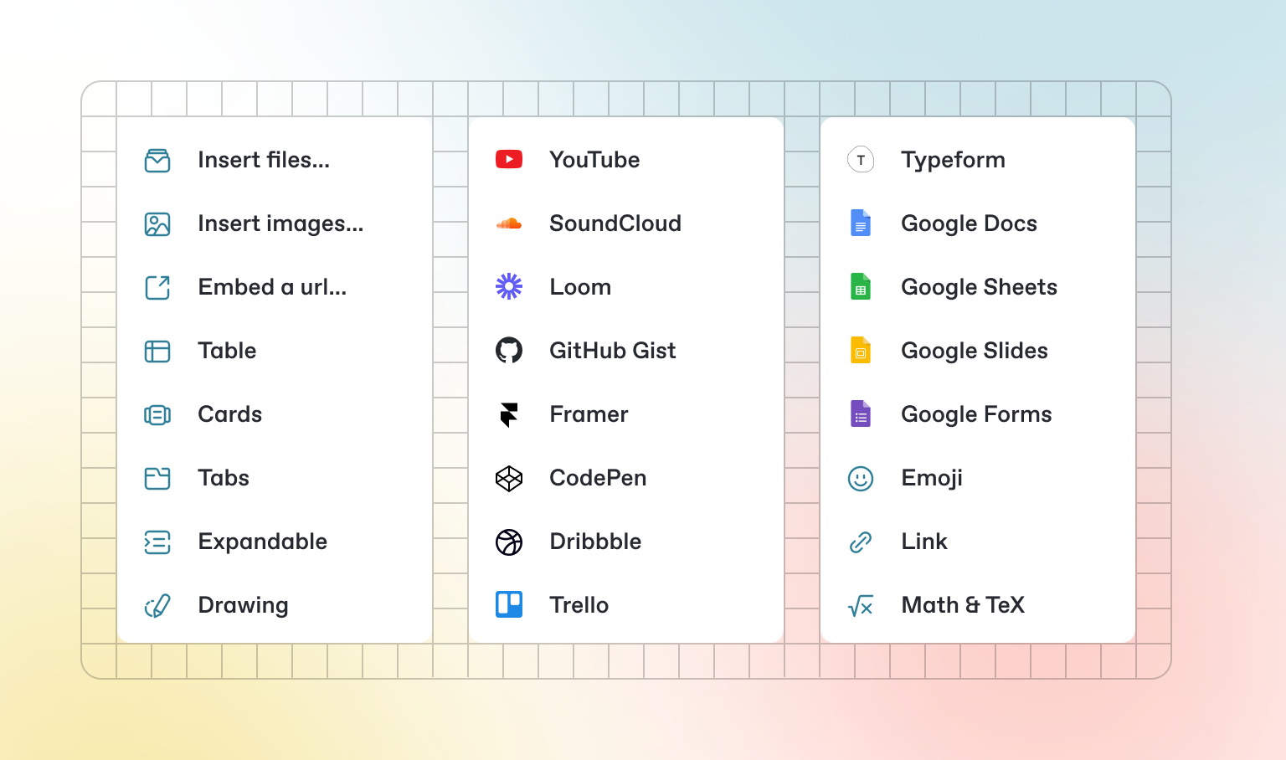Insert Tabs from the menu

(x=224, y=478)
